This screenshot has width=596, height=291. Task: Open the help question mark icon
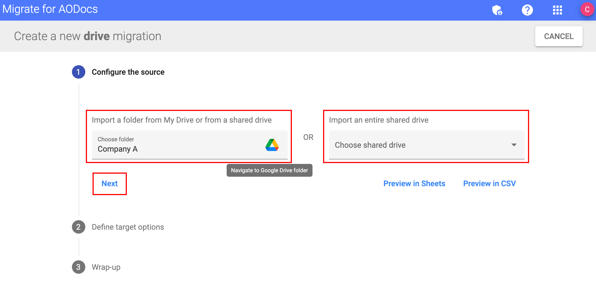click(527, 10)
